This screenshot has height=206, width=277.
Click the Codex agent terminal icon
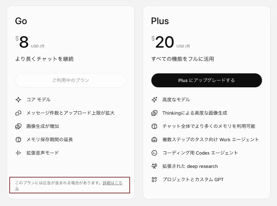154,153
